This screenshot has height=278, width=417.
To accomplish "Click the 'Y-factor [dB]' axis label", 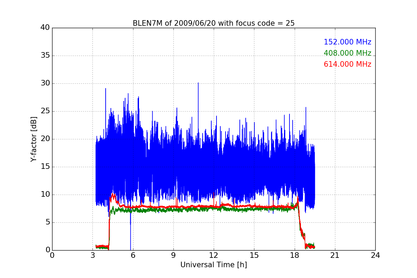I will coord(33,139).
